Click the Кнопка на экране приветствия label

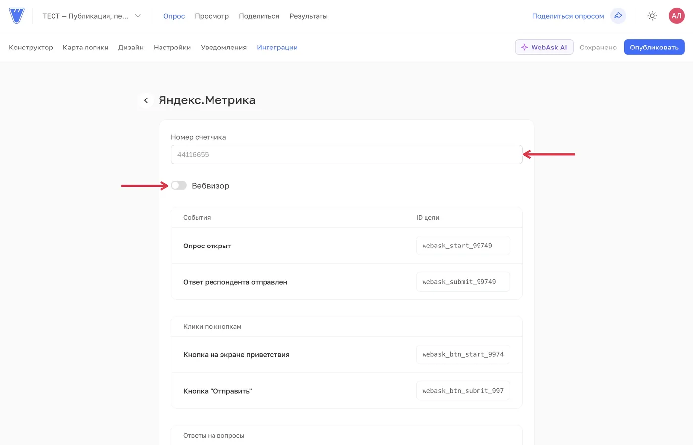(236, 355)
